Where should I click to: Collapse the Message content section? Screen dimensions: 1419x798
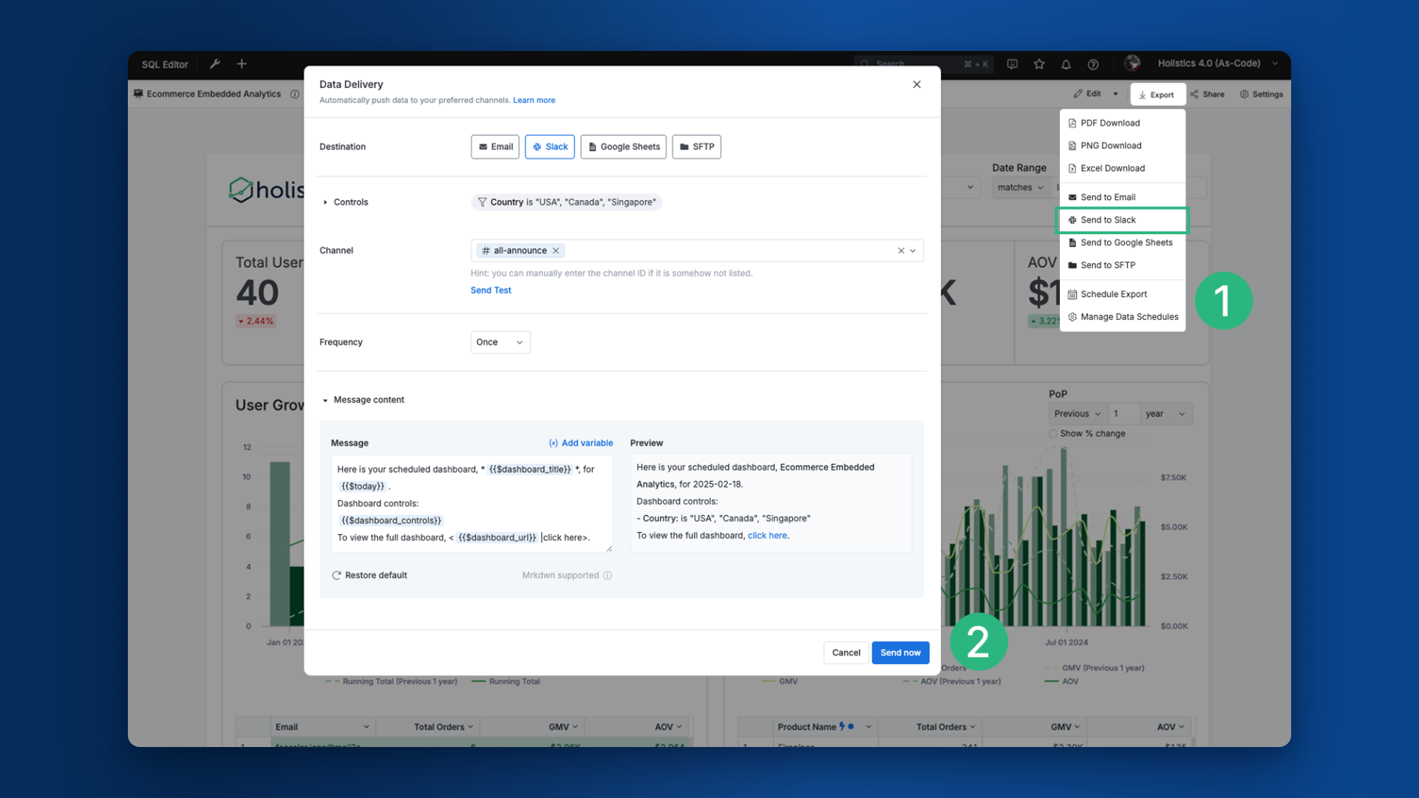coord(325,400)
